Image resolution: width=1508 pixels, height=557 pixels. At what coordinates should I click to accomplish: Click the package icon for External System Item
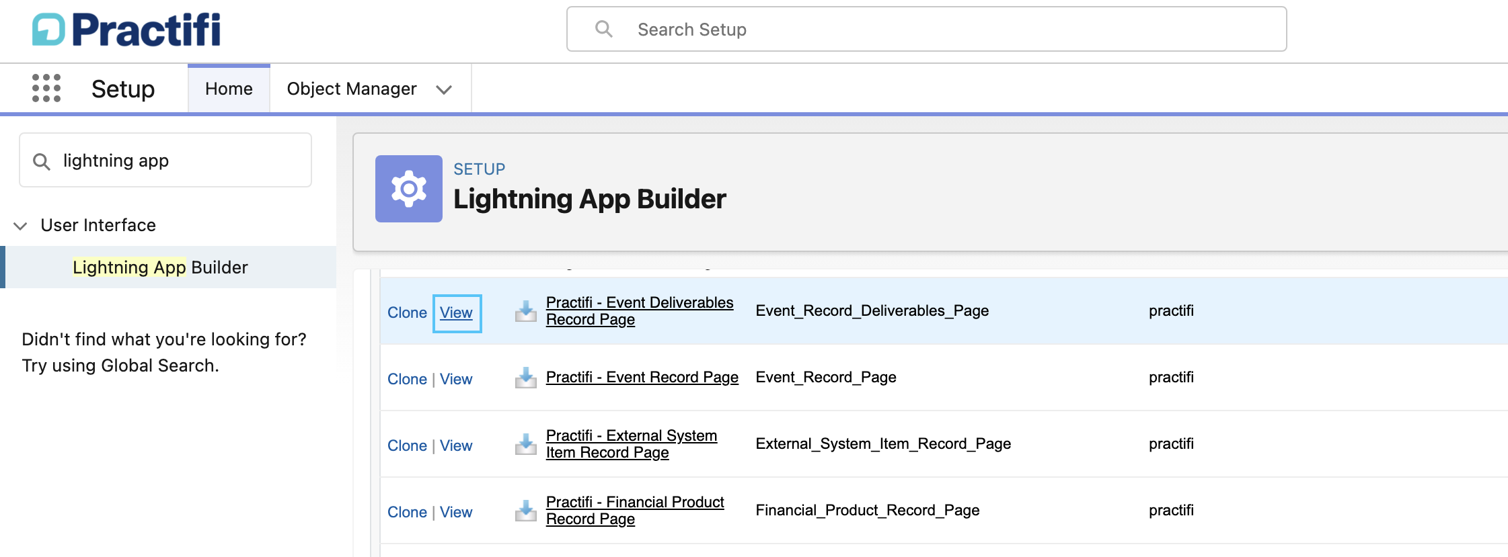525,444
